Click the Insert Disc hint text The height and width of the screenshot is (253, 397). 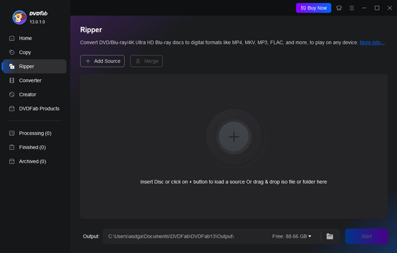click(234, 182)
